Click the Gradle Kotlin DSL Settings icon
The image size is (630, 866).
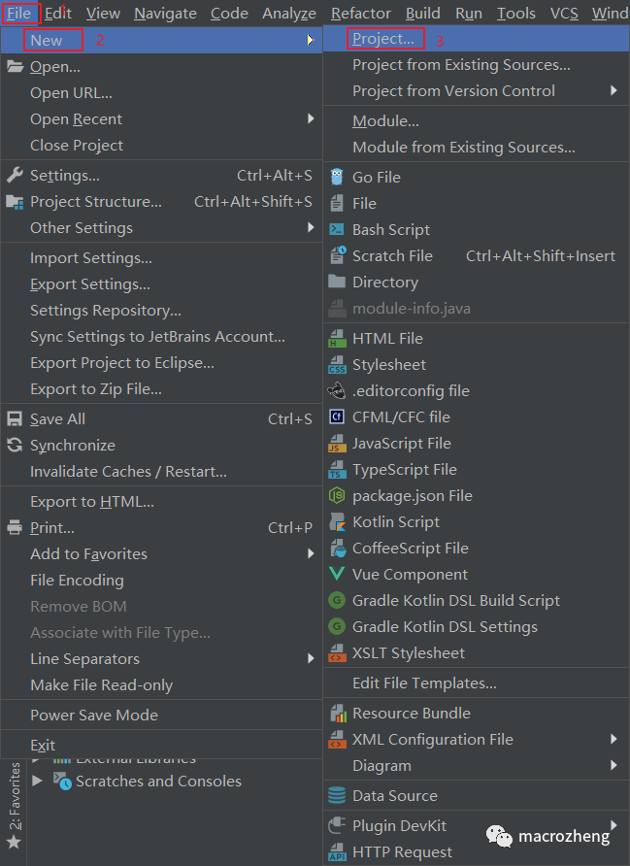(x=337, y=626)
